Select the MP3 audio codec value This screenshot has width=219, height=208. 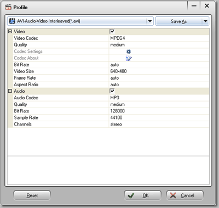[114, 98]
